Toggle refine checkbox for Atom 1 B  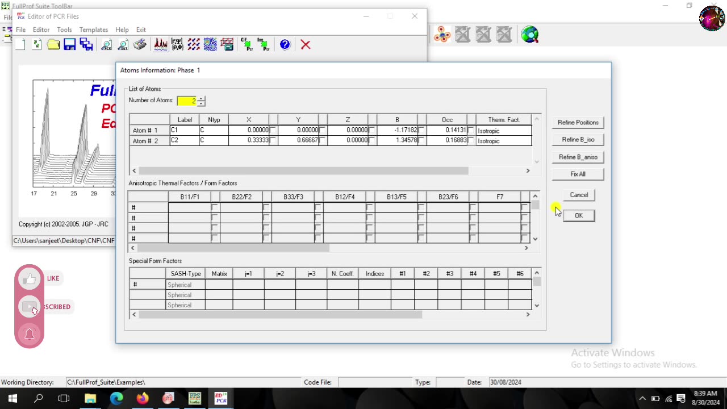click(x=421, y=130)
